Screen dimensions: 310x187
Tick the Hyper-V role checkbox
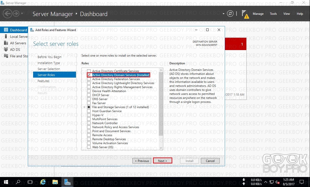click(89, 115)
